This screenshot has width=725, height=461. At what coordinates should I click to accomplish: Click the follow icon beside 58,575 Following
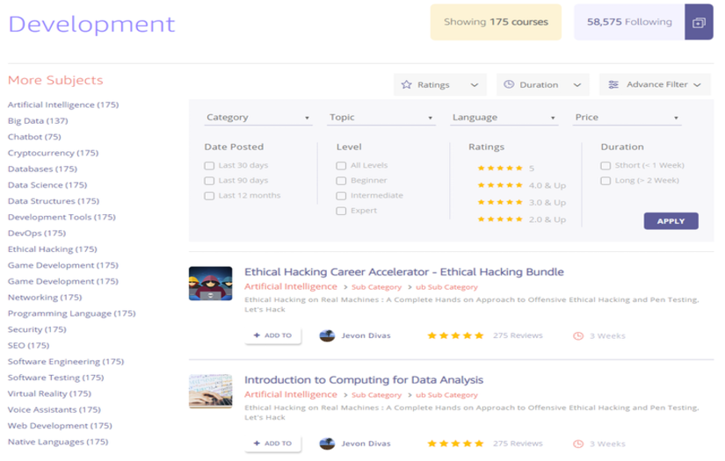pyautogui.click(x=699, y=23)
